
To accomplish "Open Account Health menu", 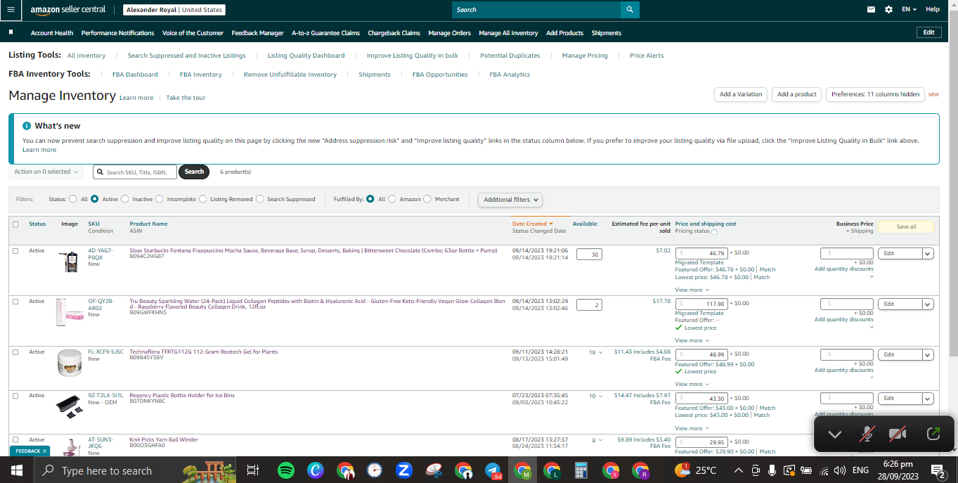I will click(x=52, y=33).
